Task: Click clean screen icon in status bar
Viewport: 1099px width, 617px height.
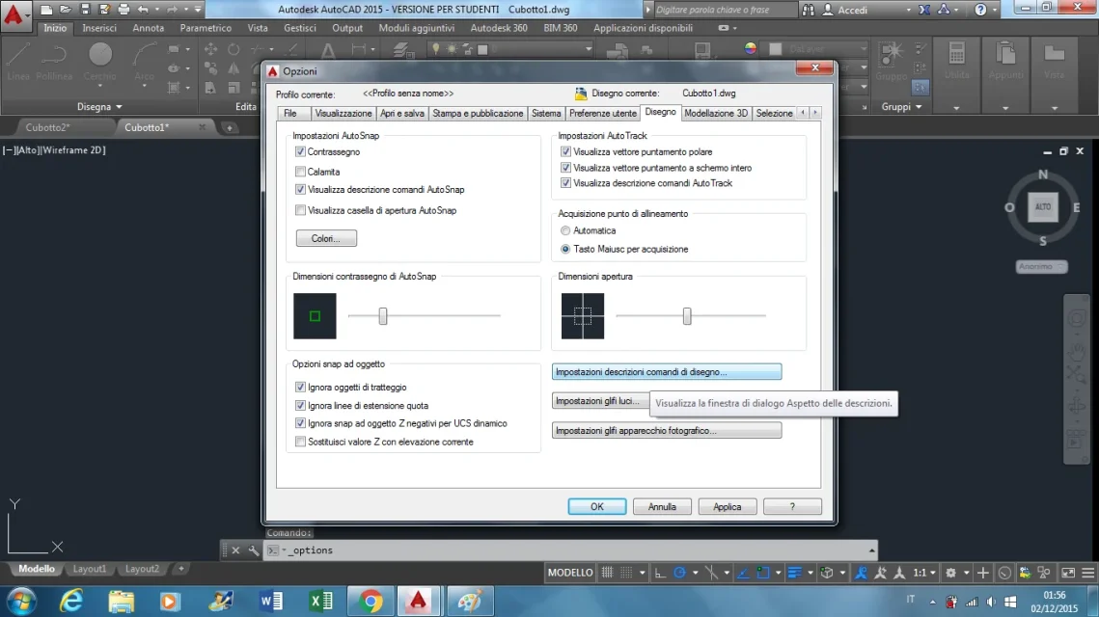Action: 1068,573
